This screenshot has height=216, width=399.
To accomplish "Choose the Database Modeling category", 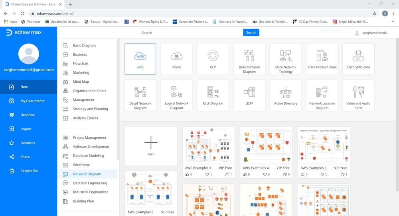I will (x=87, y=156).
